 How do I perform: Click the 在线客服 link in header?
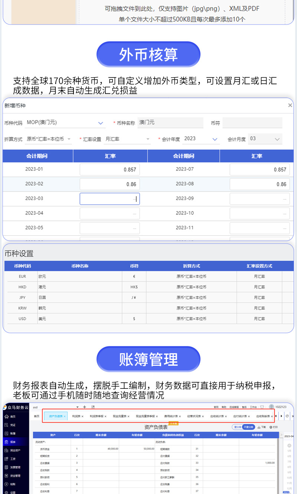coord(234,407)
